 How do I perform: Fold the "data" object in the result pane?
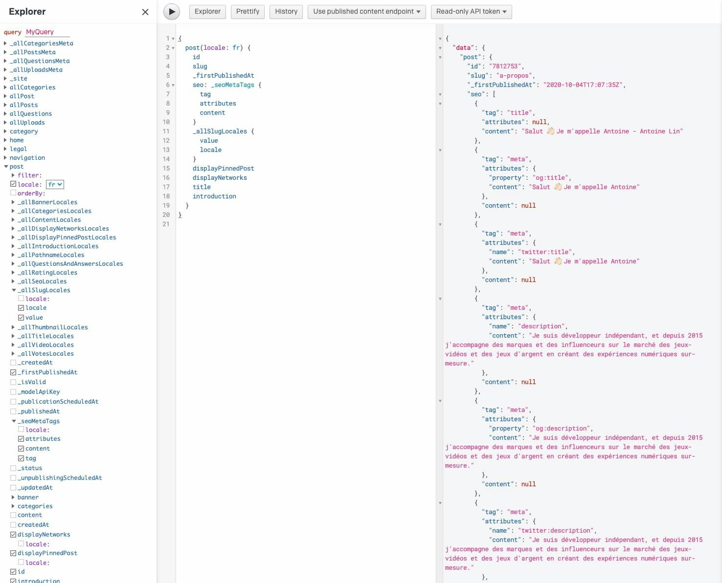pos(440,48)
